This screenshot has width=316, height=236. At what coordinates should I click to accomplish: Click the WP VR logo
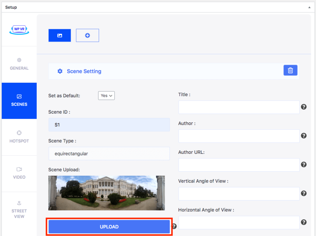tap(19, 30)
